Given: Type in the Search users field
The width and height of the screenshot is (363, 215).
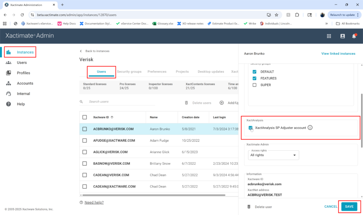Looking at the screenshot, I should tap(116, 102).
